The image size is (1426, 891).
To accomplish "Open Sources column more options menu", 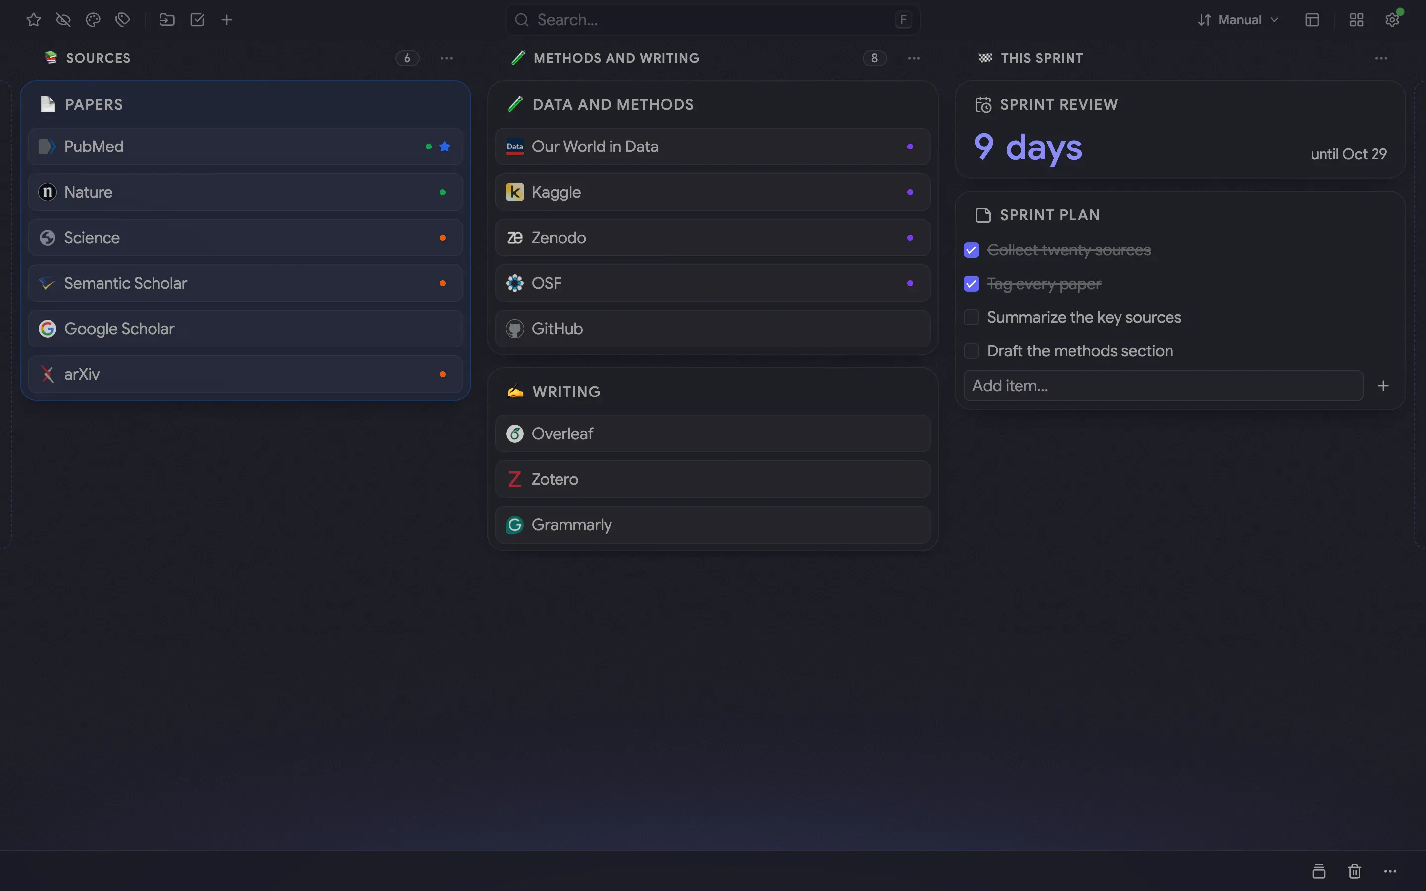I will click(447, 58).
